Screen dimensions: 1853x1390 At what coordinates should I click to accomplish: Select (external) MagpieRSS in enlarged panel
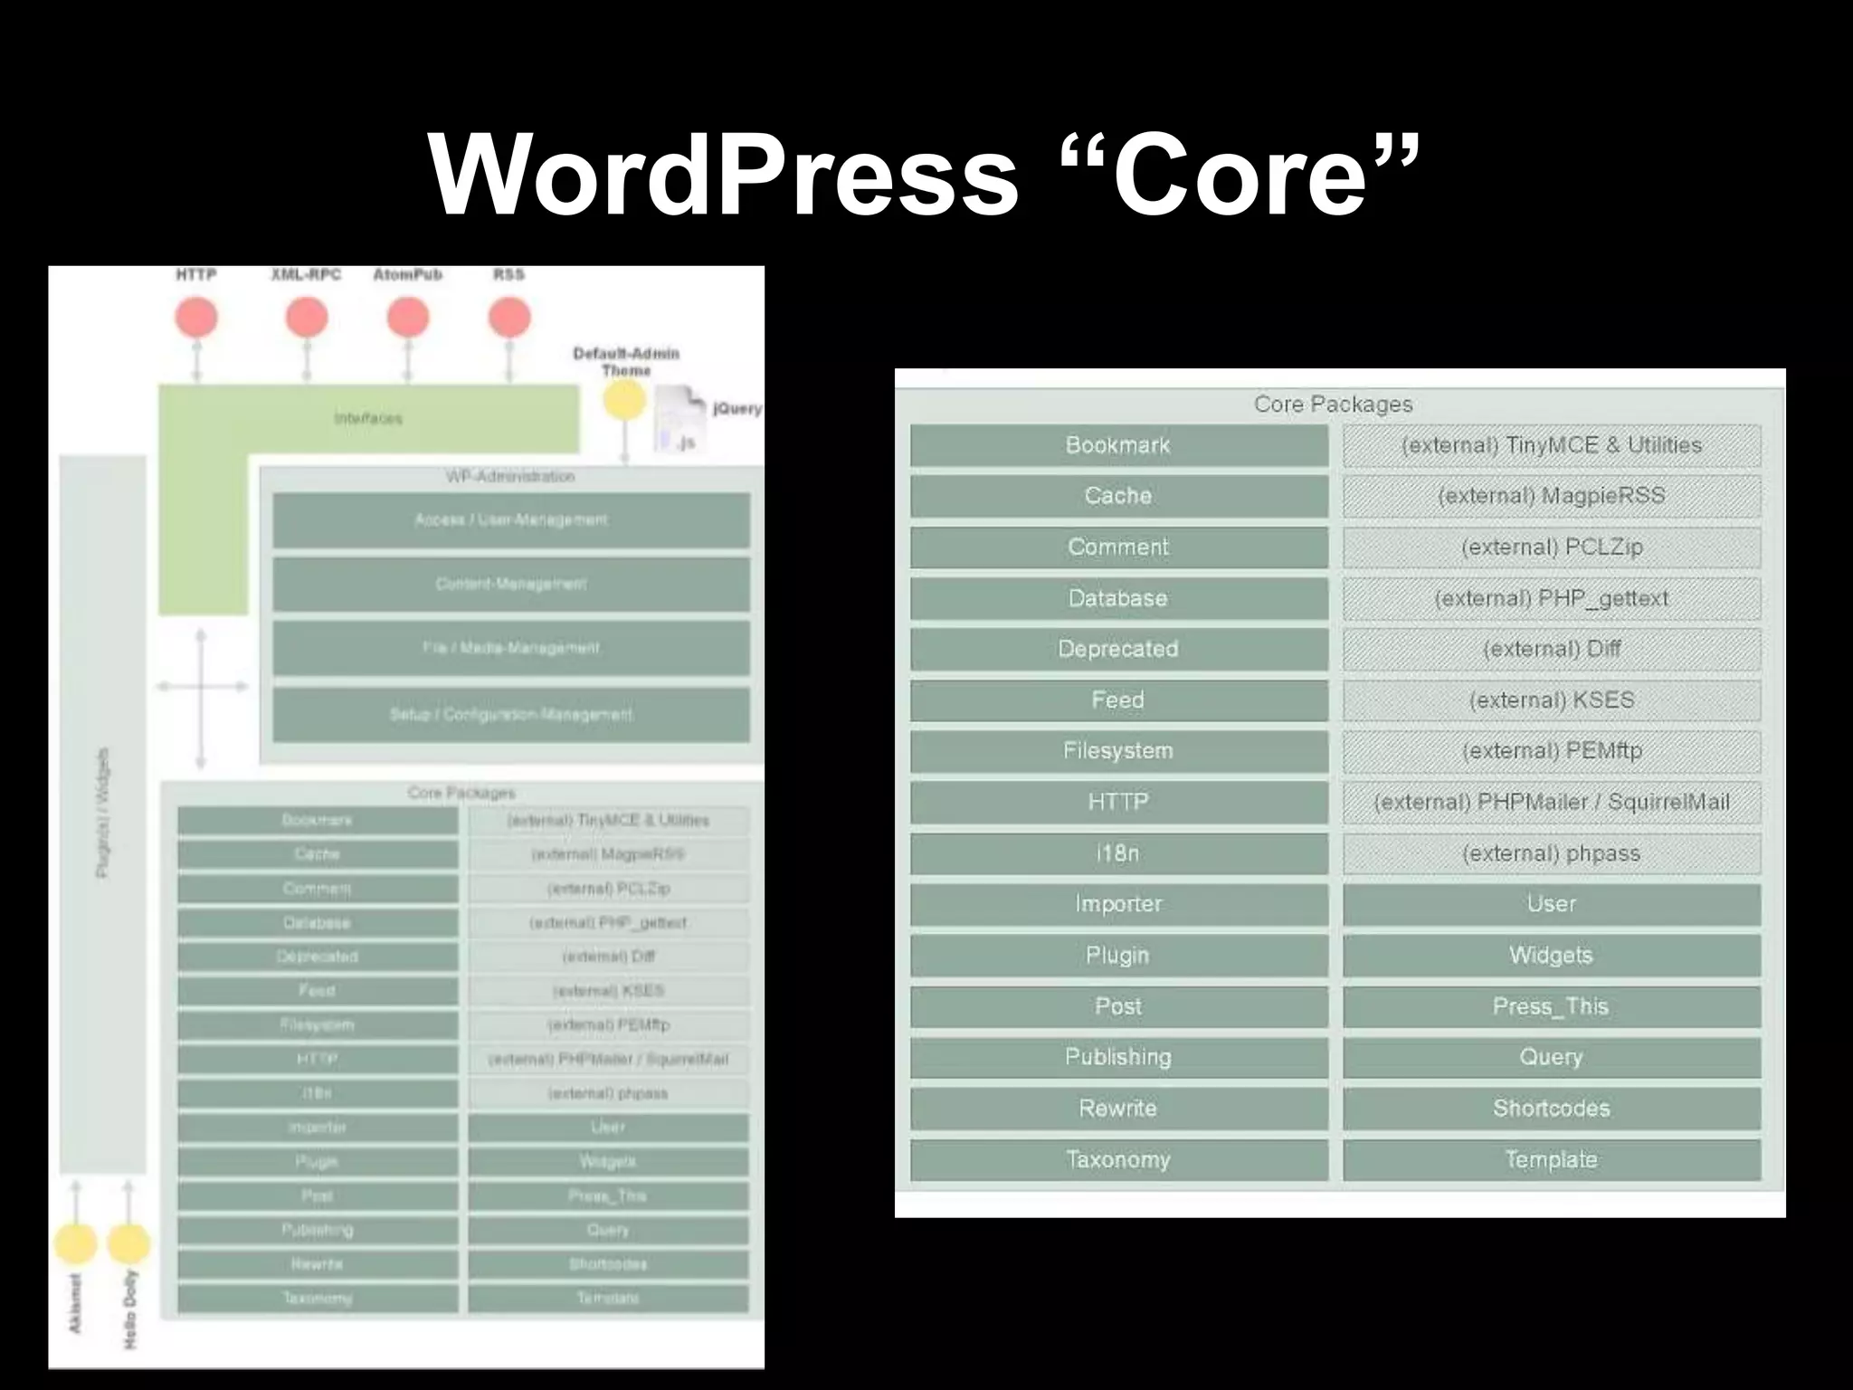coord(1552,496)
